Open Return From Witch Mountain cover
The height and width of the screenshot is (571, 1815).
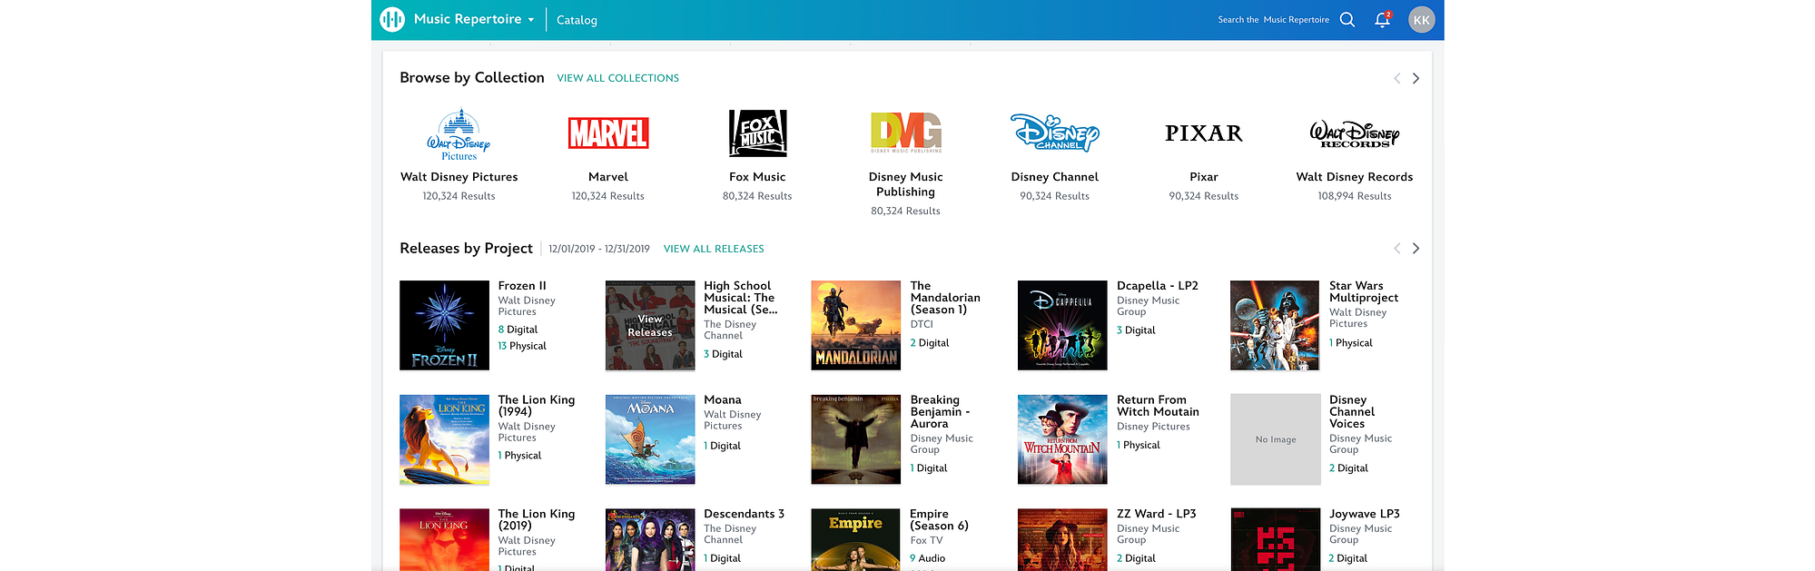click(x=1062, y=439)
